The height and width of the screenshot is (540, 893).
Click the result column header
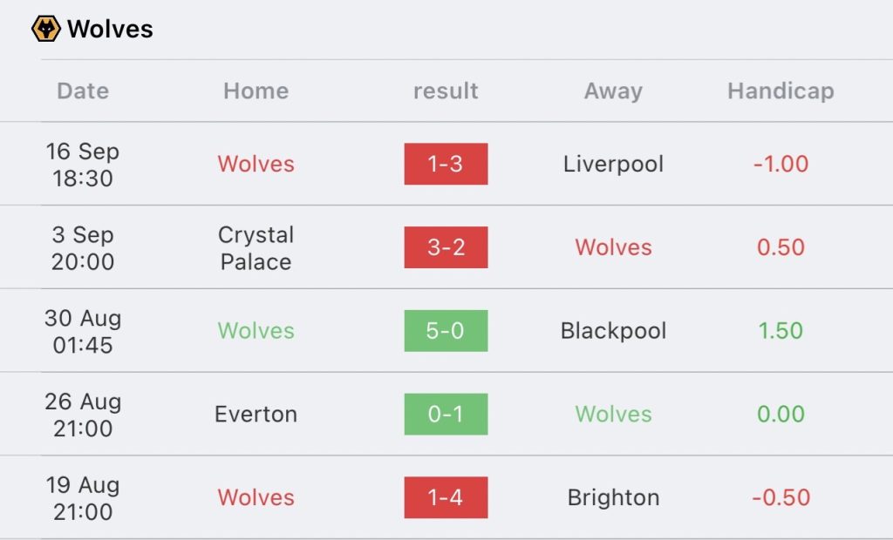pyautogui.click(x=446, y=91)
